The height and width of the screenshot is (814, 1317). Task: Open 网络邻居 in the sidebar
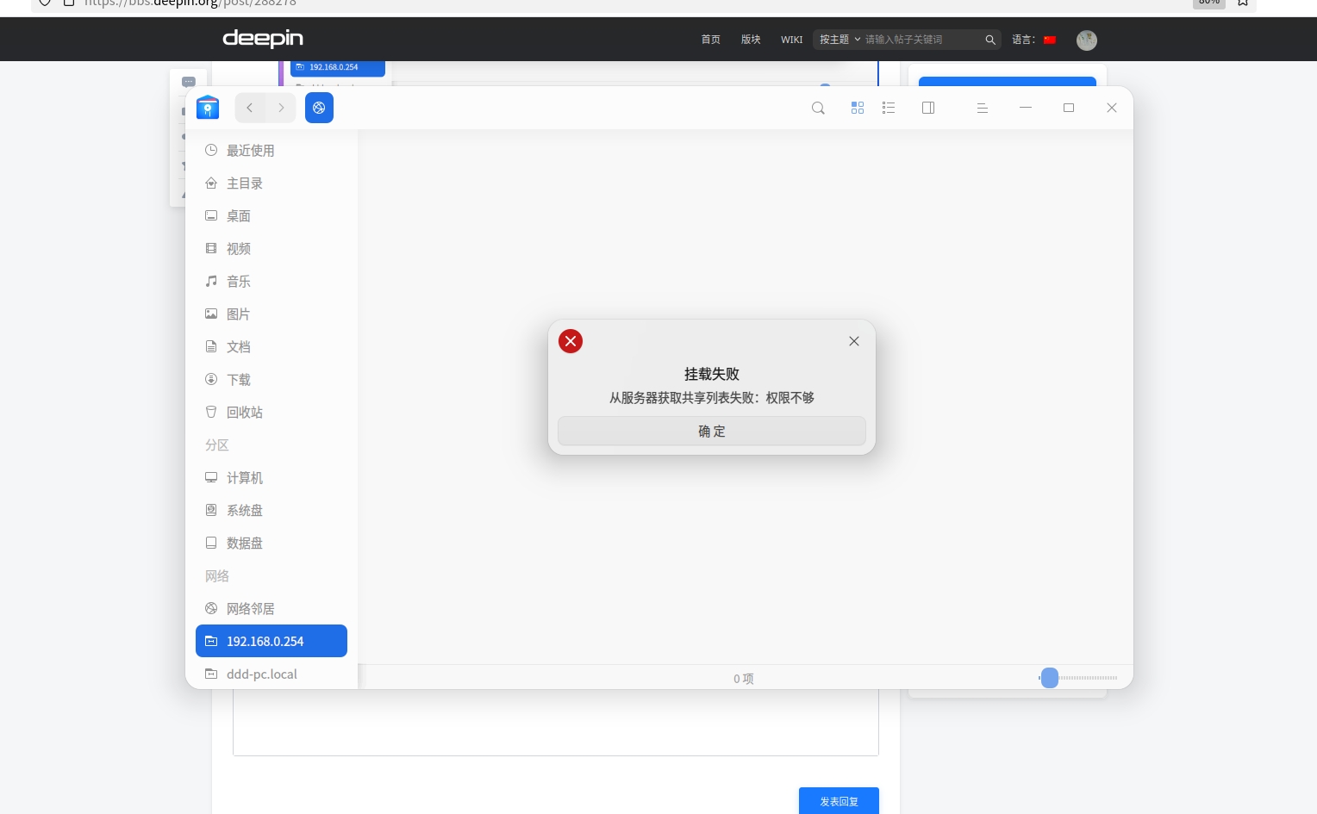(272, 609)
